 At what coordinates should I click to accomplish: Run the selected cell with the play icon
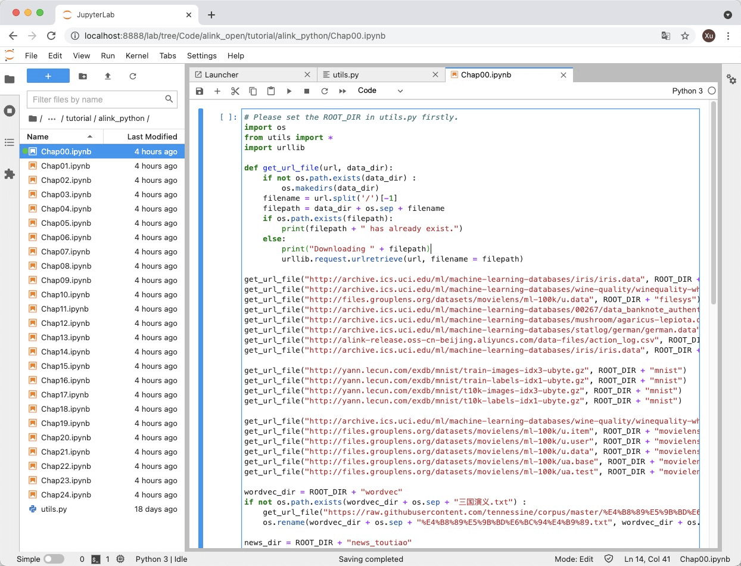[289, 91]
